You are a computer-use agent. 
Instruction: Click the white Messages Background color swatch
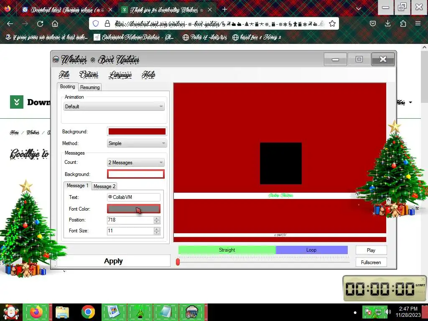point(136,174)
